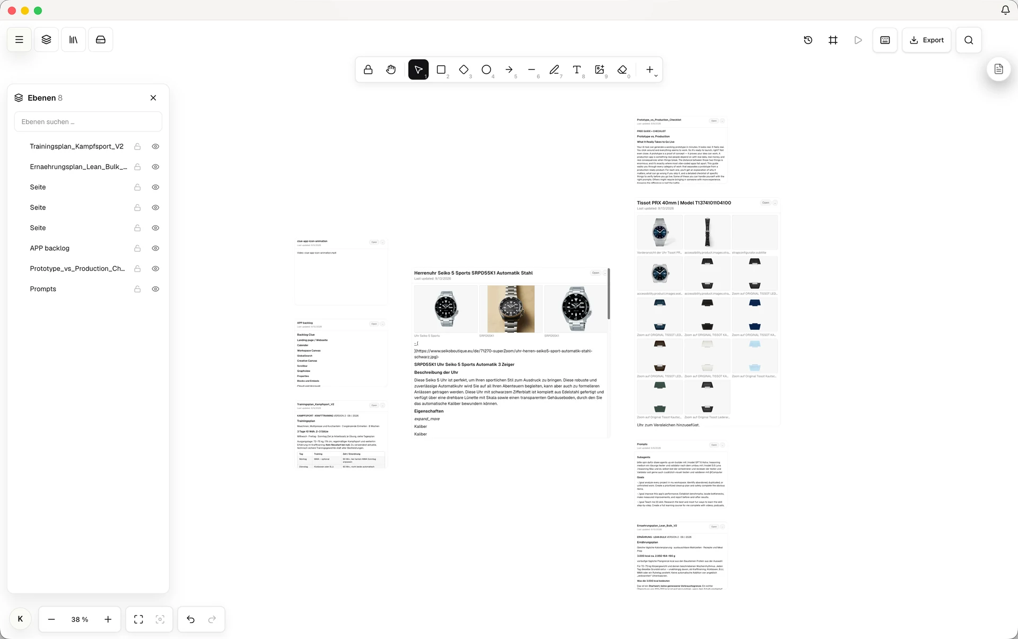Undo the last action
Image resolution: width=1018 pixels, height=639 pixels.
(x=191, y=619)
